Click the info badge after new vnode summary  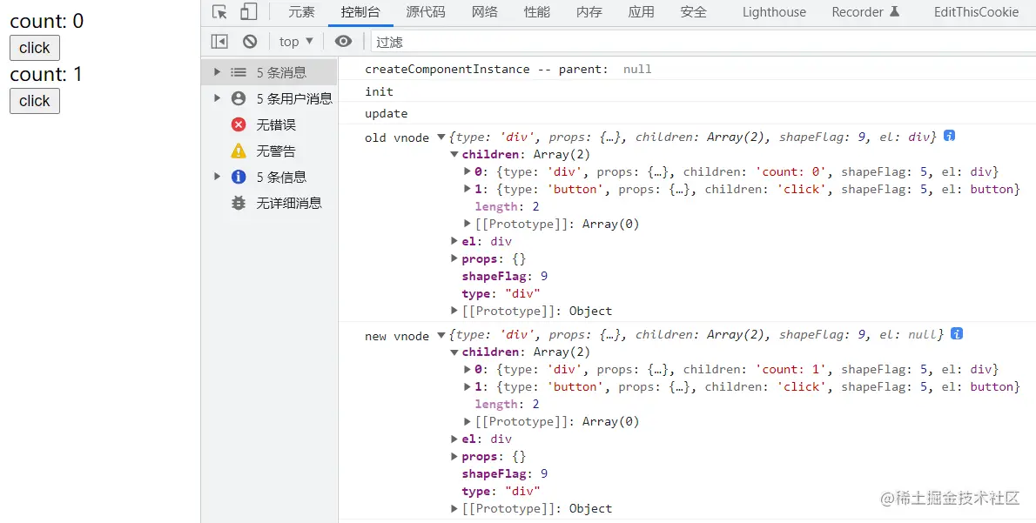(957, 333)
